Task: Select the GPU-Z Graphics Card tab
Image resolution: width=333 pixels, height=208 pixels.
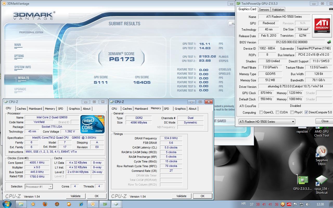Action: pyautogui.click(x=247, y=9)
